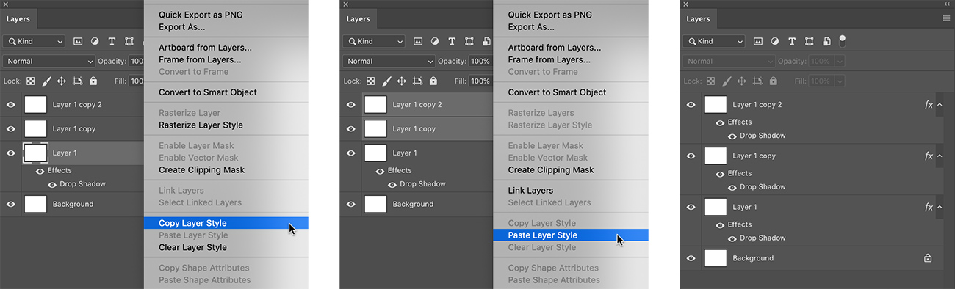Open the dimmed Normal blend mode dropdown
This screenshot has height=289, width=955.
pyautogui.click(x=729, y=62)
